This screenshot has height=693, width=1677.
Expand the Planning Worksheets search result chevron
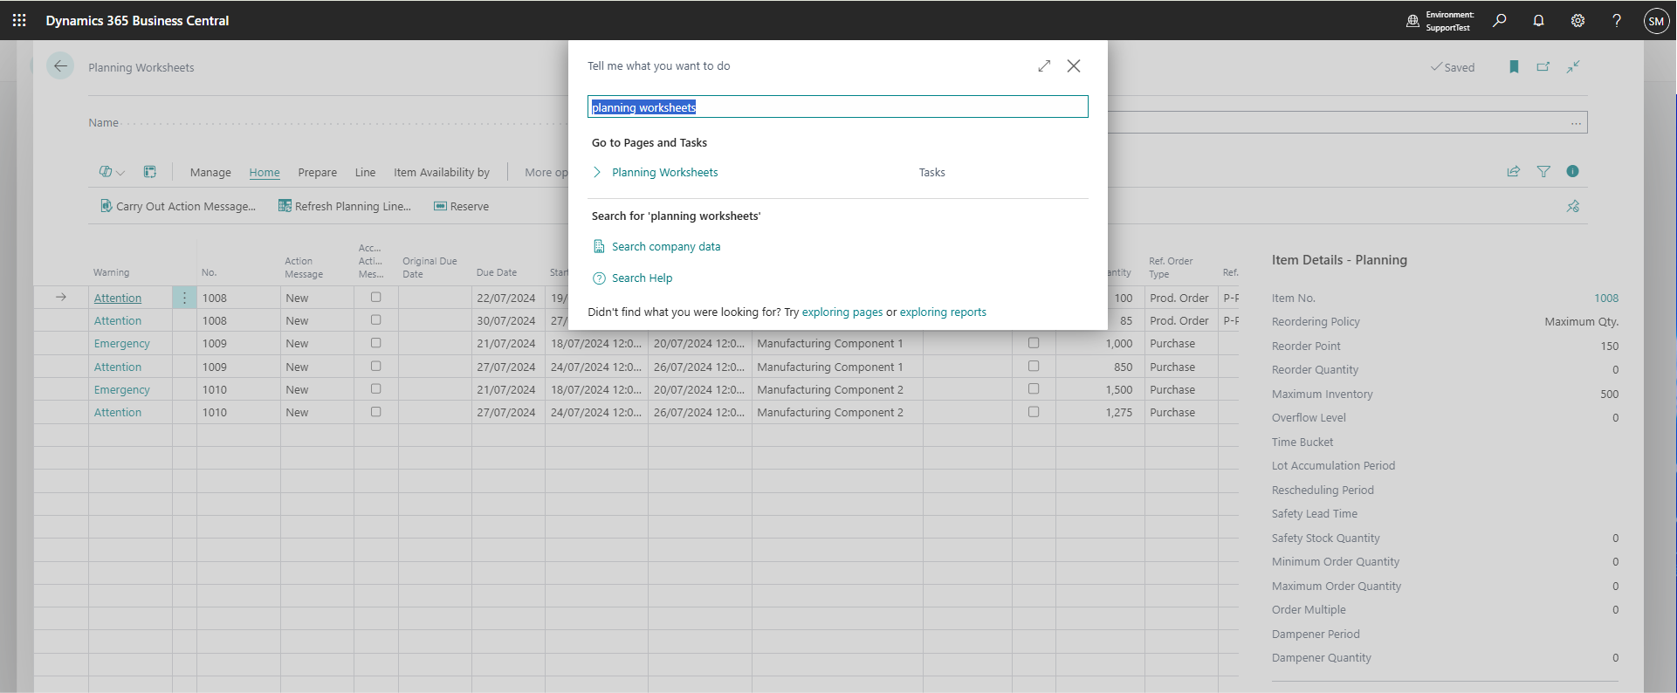[597, 173]
